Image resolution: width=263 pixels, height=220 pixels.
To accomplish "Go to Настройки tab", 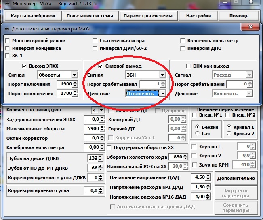I will coord(198,16).
